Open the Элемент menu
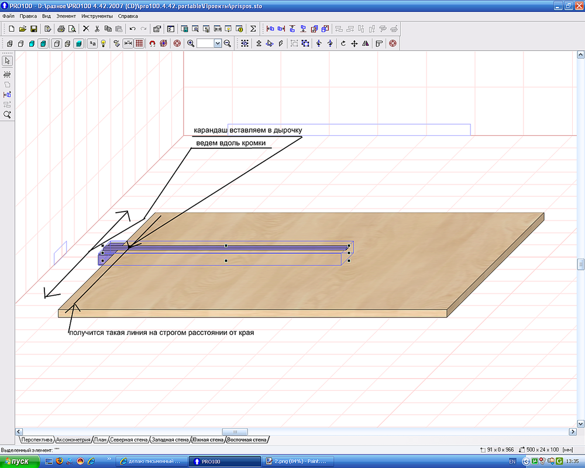The width and height of the screenshot is (585, 468). point(66,16)
